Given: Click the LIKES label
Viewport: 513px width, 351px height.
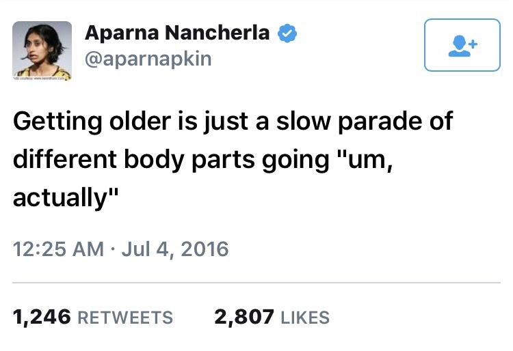Looking at the screenshot, I should coord(305,318).
